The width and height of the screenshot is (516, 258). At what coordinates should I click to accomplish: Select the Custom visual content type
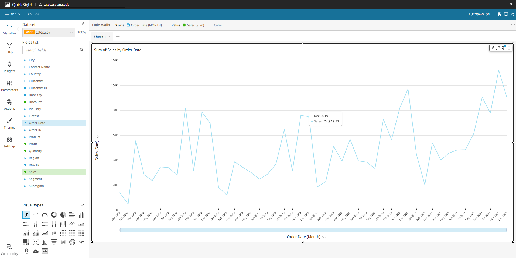tap(45, 251)
